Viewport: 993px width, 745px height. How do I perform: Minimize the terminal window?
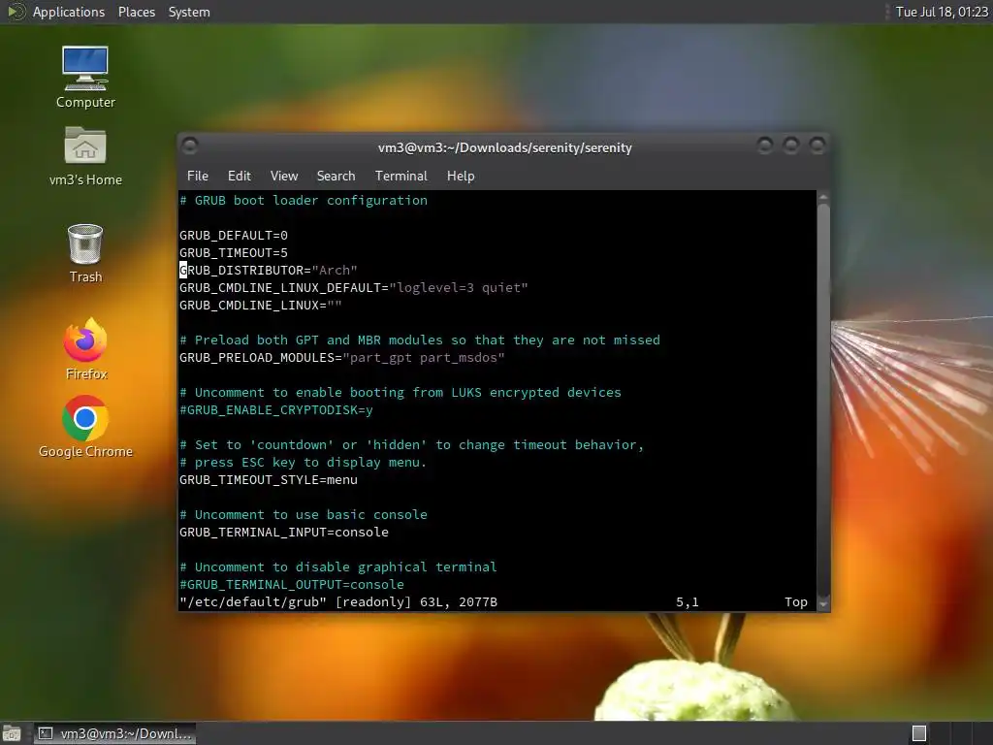(765, 146)
